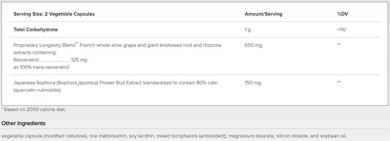Click the <1% daily value entry
The width and height of the screenshot is (390, 141).
[342, 30]
